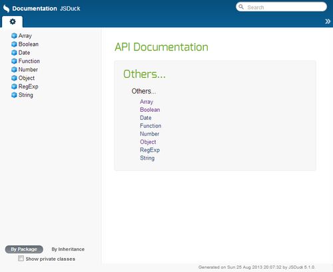
Task: Enable Show private classes checkbox
Action: pyautogui.click(x=21, y=258)
